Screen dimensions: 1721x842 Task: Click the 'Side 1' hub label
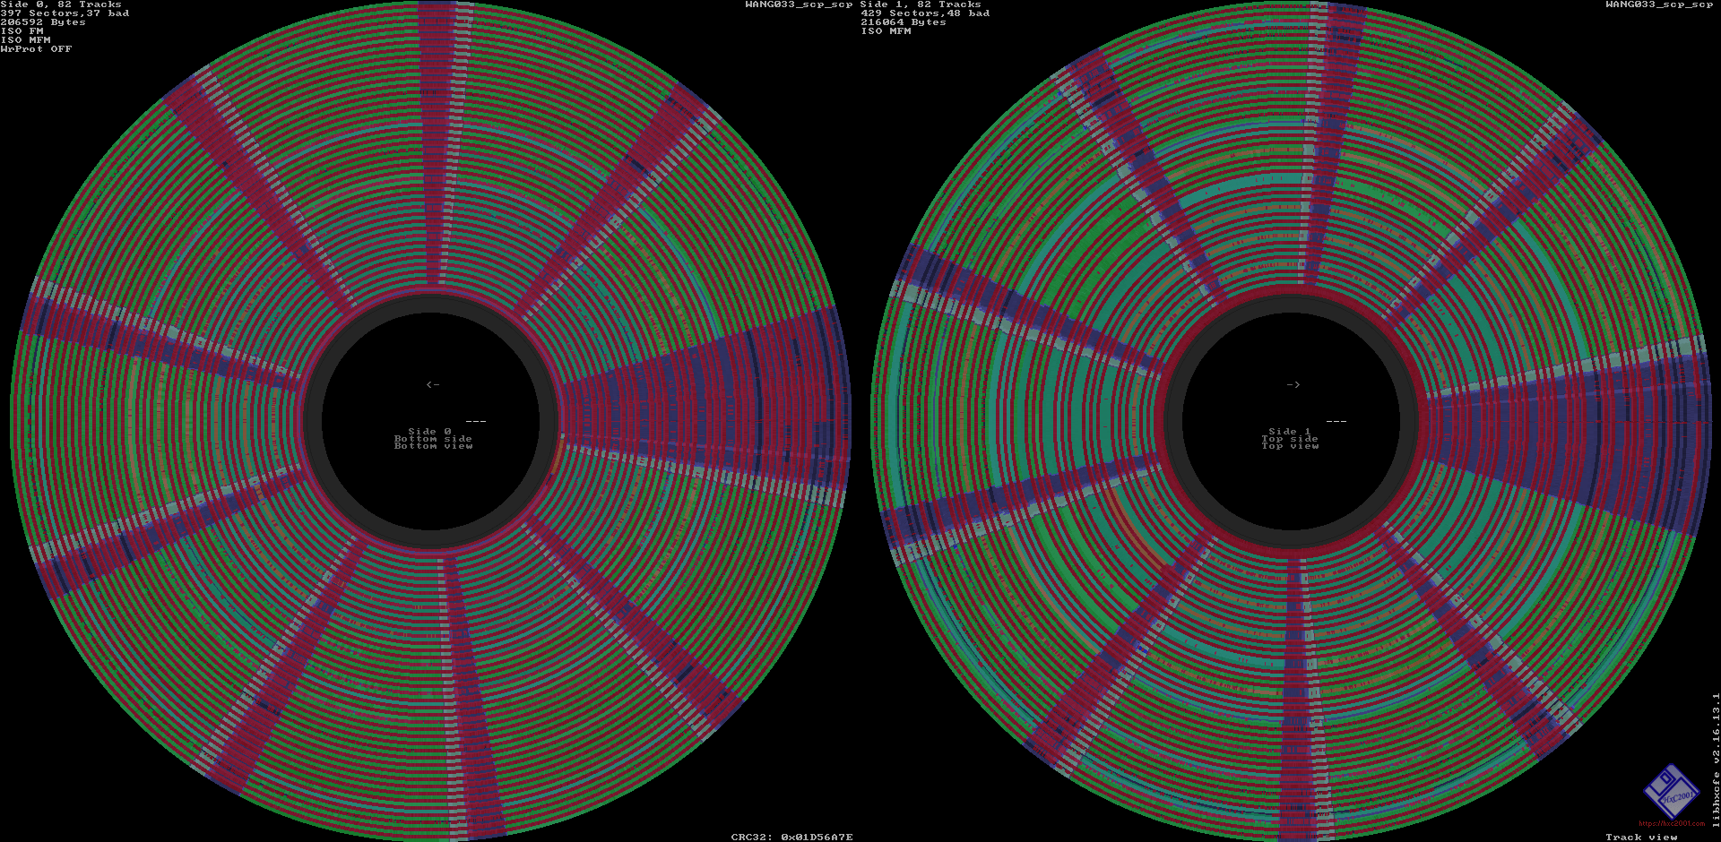tap(1290, 432)
